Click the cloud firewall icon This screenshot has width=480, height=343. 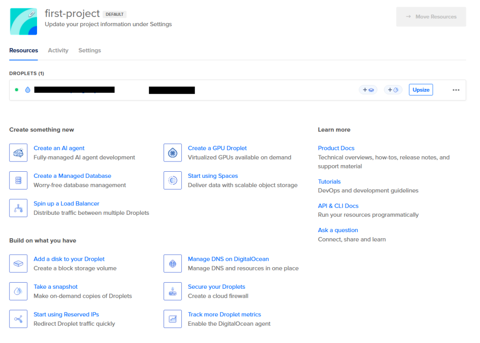pos(172,292)
